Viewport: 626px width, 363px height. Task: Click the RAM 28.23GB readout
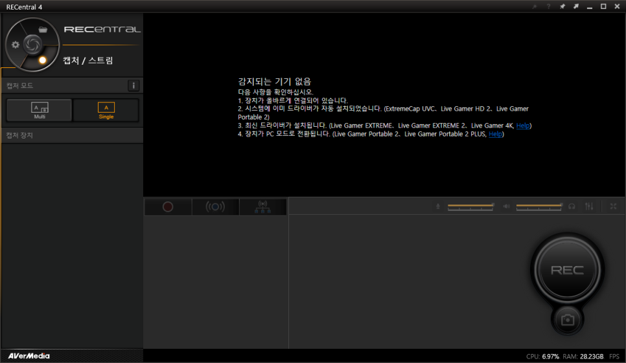click(592, 357)
